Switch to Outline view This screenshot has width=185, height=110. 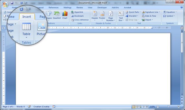(144, 107)
